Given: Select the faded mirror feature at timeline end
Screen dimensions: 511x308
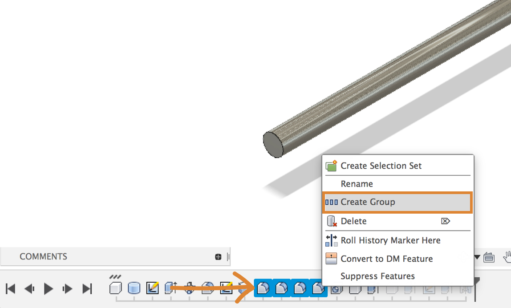Looking at the screenshot, I should click(466, 289).
